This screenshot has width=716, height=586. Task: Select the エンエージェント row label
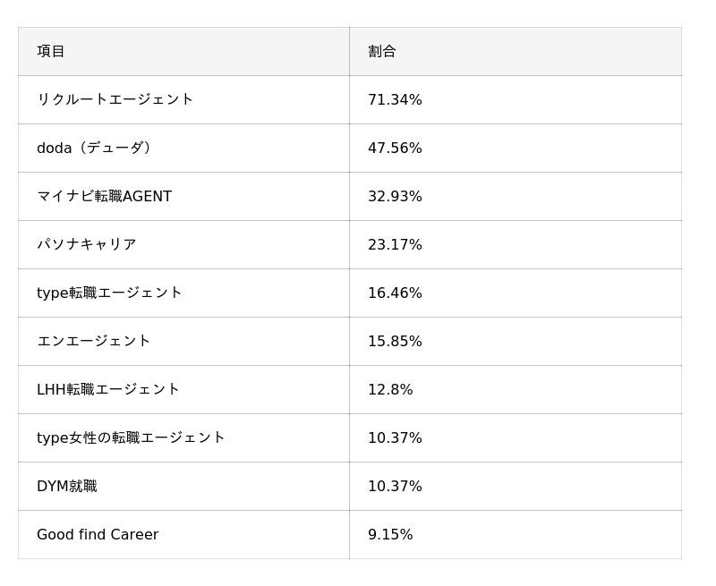coord(94,341)
